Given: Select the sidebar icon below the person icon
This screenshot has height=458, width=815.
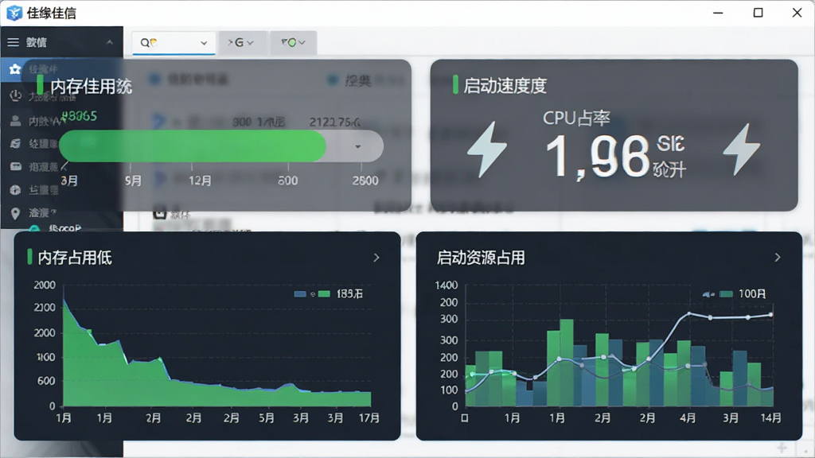Looking at the screenshot, I should tap(16, 143).
